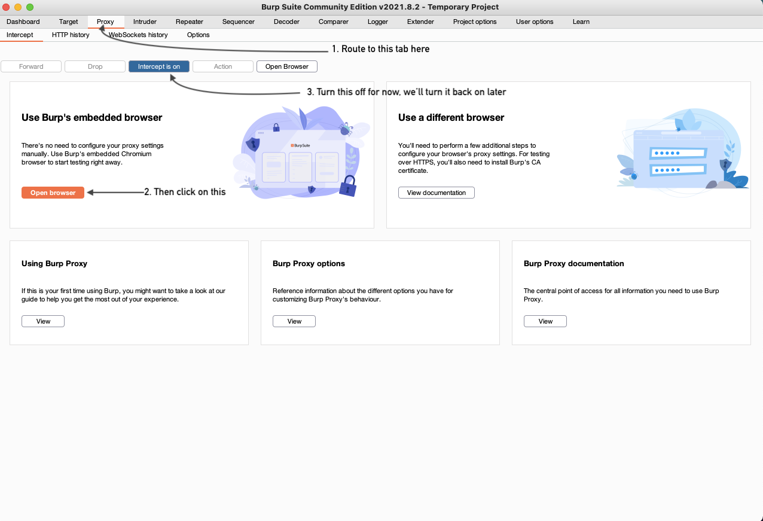763x521 pixels.
Task: Click the View documentation button
Action: coord(437,193)
